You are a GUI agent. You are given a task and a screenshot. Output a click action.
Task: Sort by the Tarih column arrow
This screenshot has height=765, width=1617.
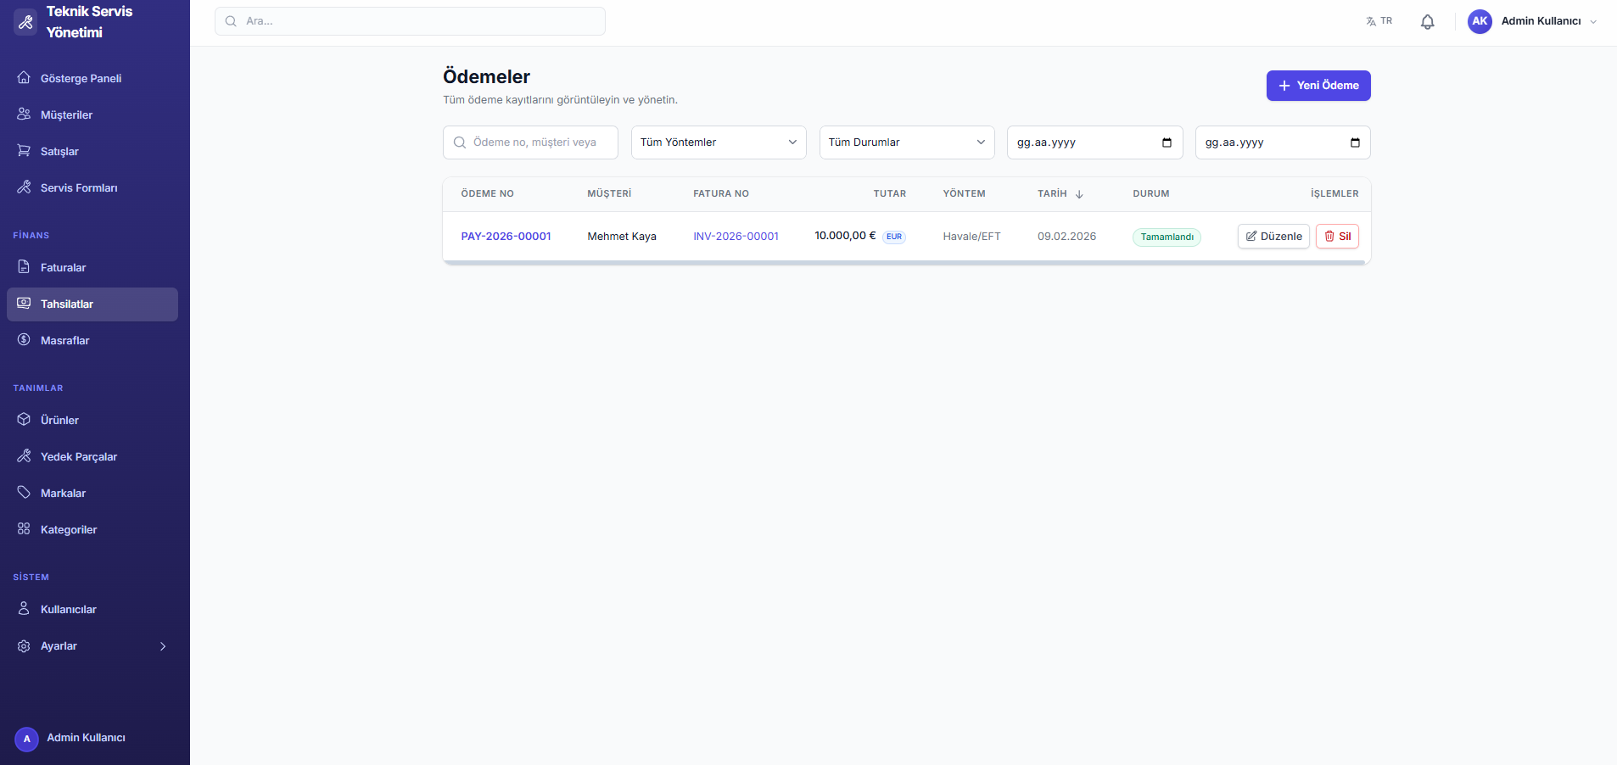(x=1079, y=194)
